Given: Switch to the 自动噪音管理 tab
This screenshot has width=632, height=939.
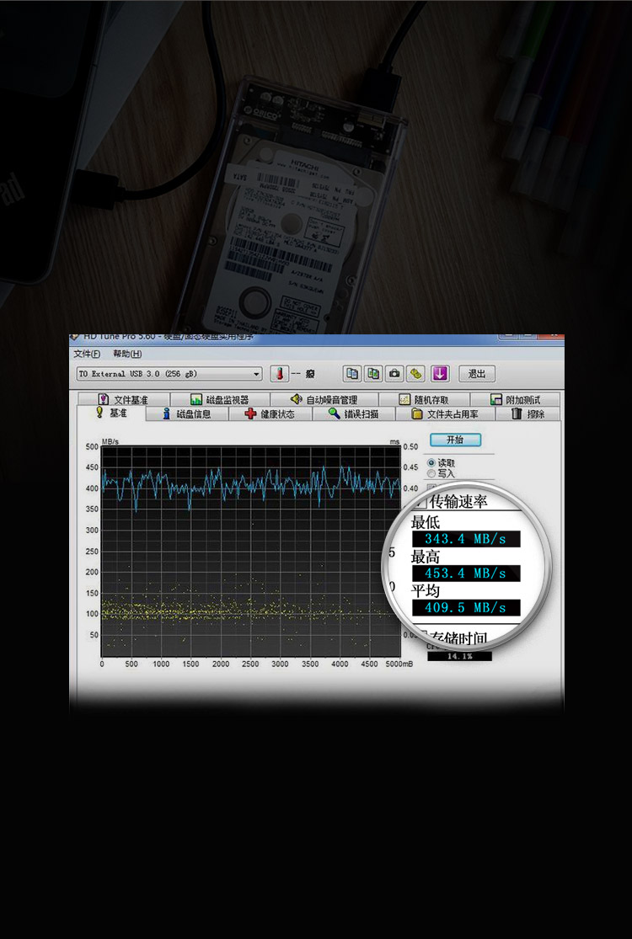Looking at the screenshot, I should (324, 399).
